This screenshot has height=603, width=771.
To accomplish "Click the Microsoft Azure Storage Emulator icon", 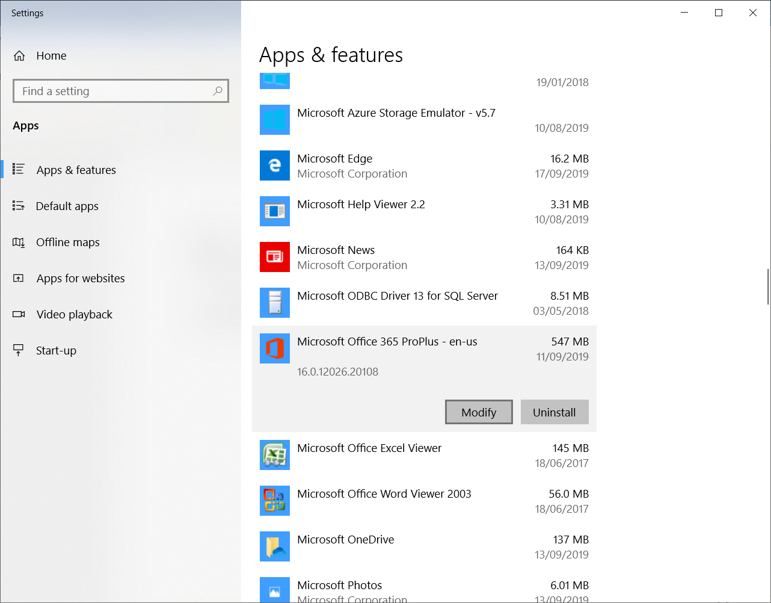I will coord(275,120).
